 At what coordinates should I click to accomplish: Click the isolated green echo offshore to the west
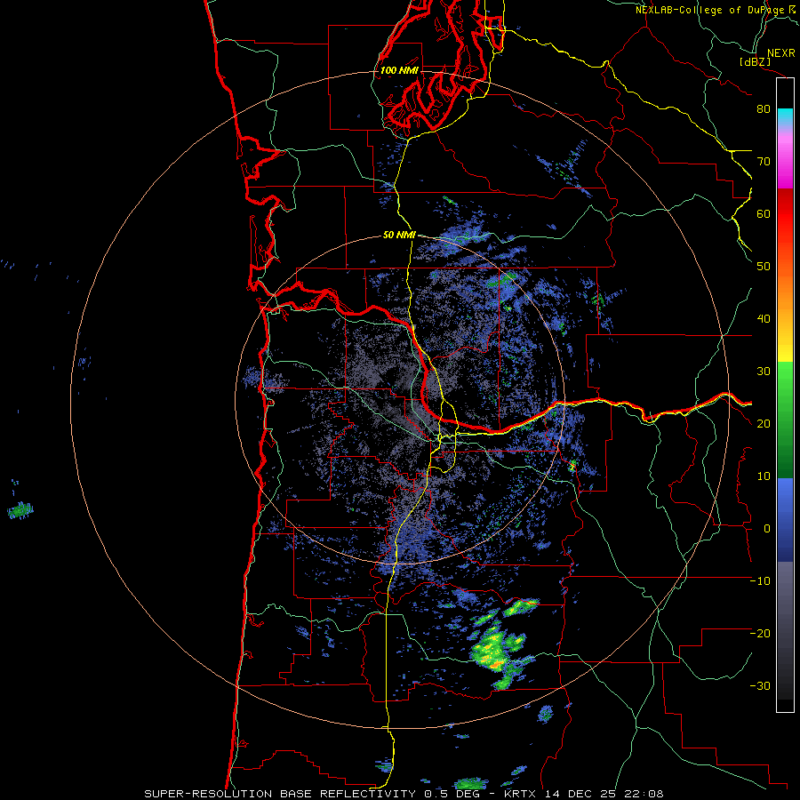(20, 509)
